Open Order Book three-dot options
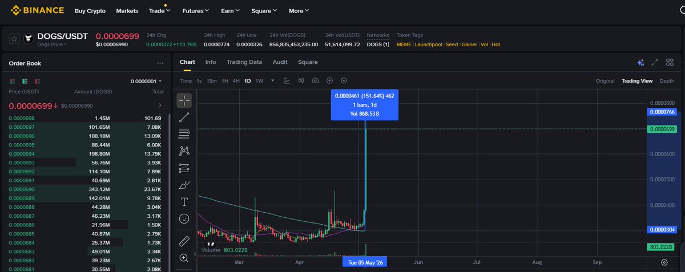 click(160, 63)
